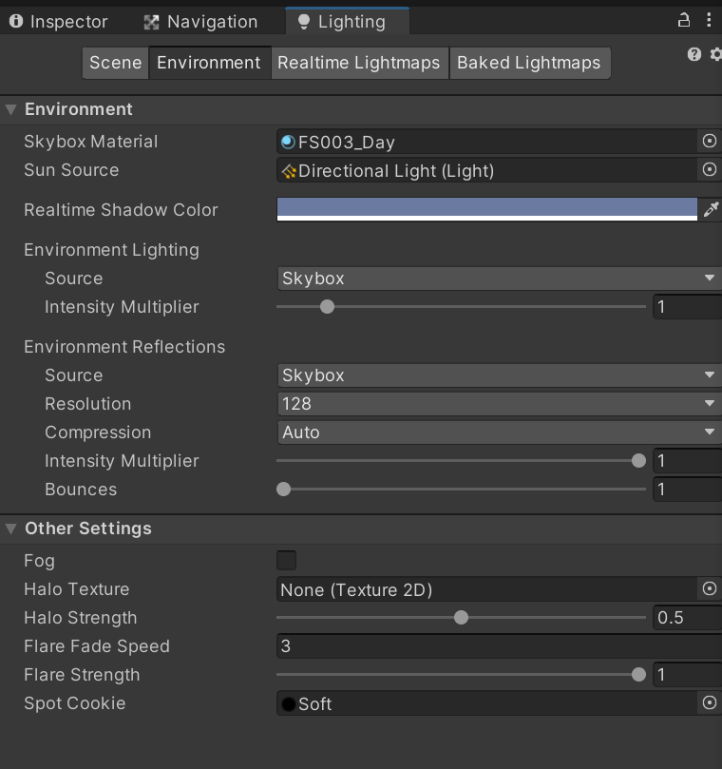Open the Compression Auto dropdown
722x769 pixels.
[x=499, y=433]
